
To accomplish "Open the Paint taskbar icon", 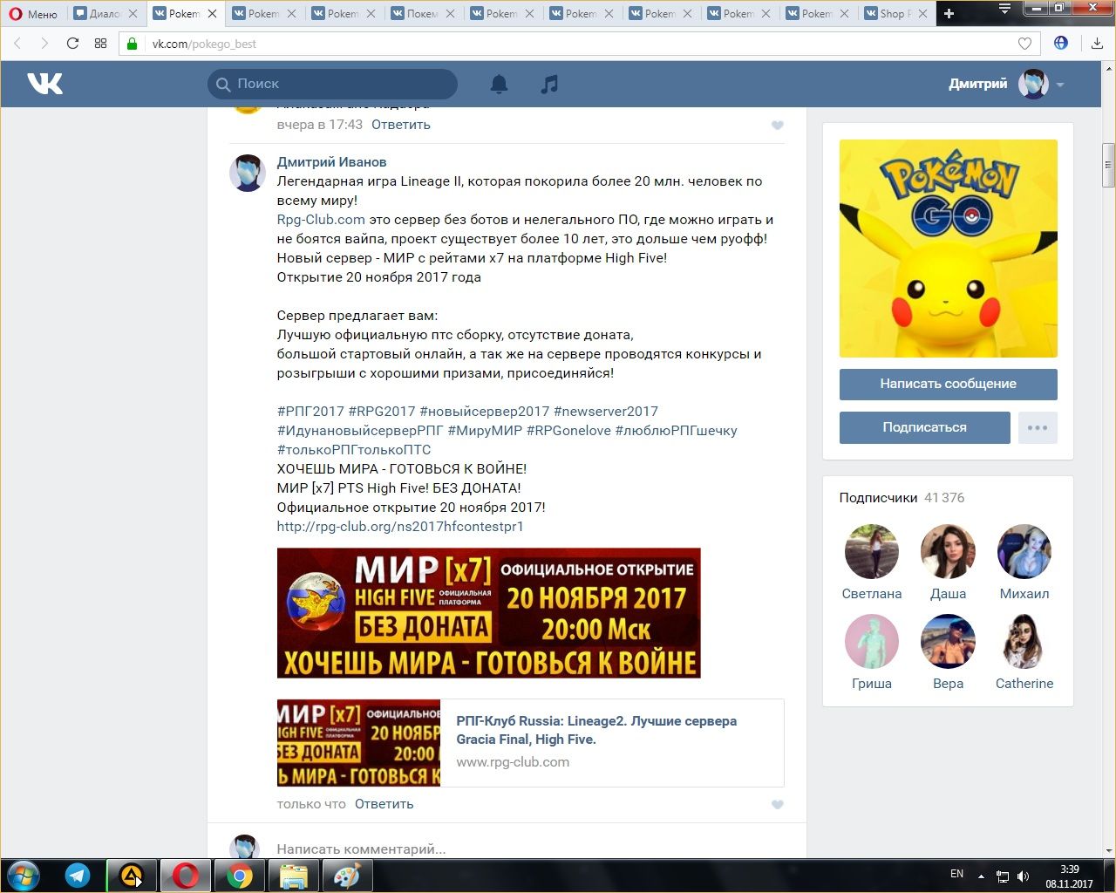I will click(x=348, y=876).
